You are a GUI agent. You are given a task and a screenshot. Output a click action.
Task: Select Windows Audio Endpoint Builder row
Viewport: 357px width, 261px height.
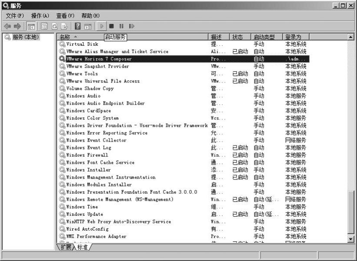click(x=184, y=103)
